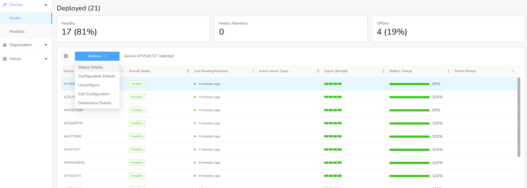The width and height of the screenshot is (527, 188).
Task: Click the Organization icon in sidebar
Action: (5, 45)
